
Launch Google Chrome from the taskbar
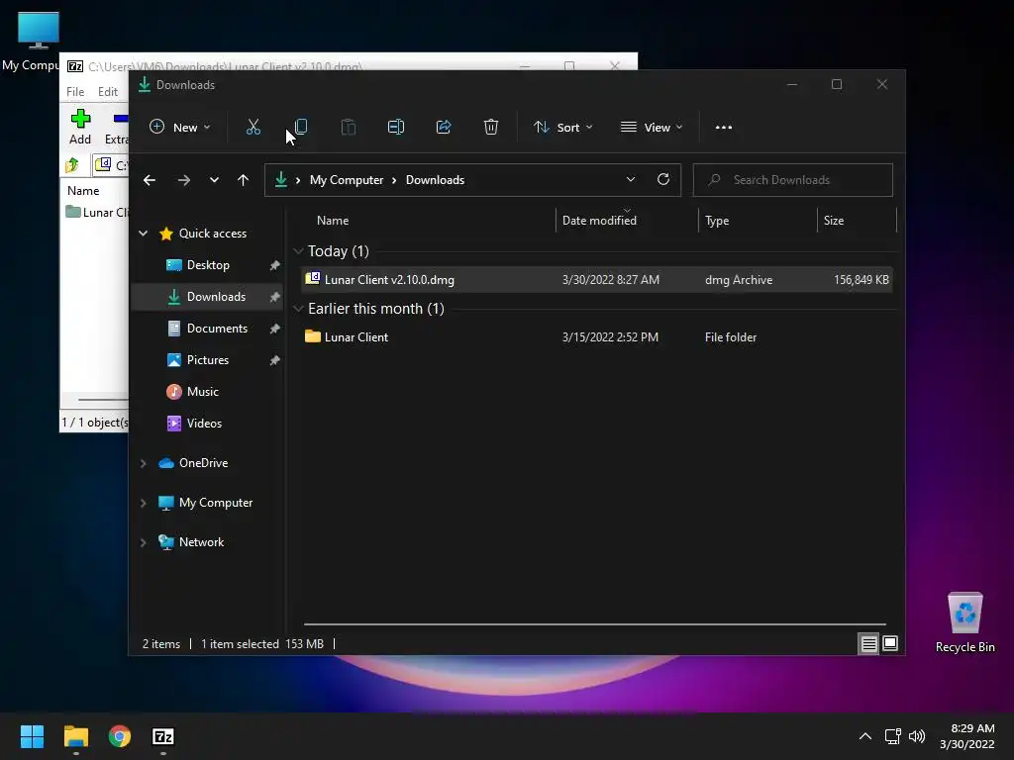[120, 736]
